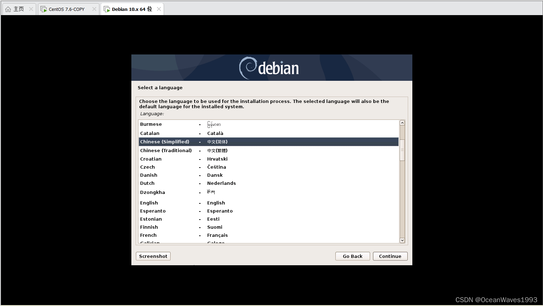The image size is (543, 306).
Task: Select Dzongkha in the language list
Action: (x=269, y=192)
